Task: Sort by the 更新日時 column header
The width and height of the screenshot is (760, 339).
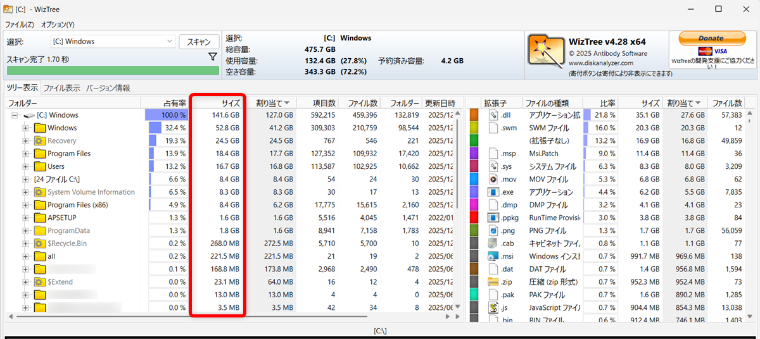Action: 438,102
